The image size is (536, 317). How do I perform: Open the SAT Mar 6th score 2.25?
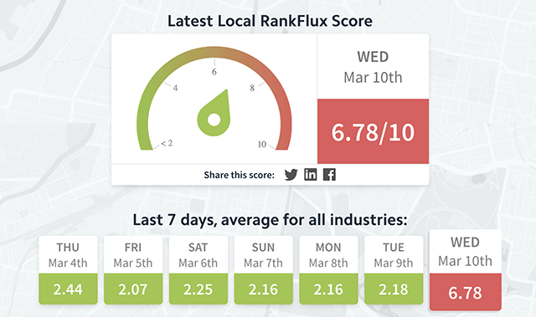pos(198,289)
